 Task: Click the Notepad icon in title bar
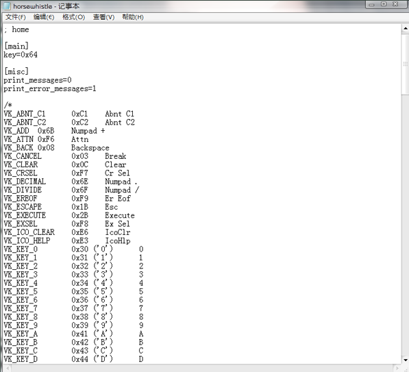7,6
